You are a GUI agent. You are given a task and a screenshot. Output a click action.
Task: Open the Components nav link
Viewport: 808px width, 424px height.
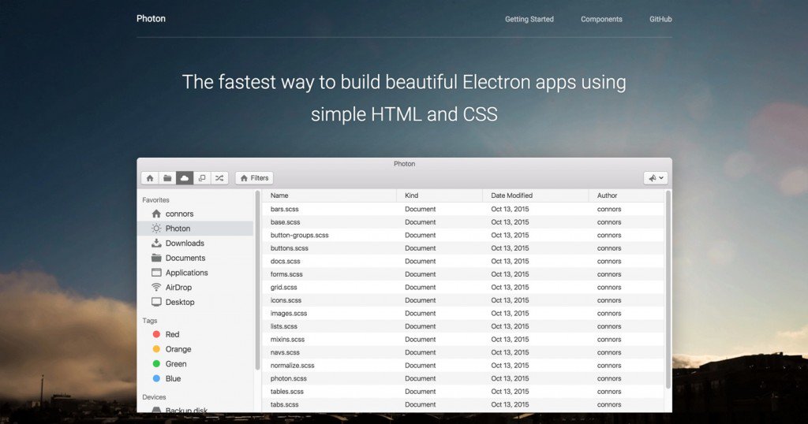coord(601,19)
